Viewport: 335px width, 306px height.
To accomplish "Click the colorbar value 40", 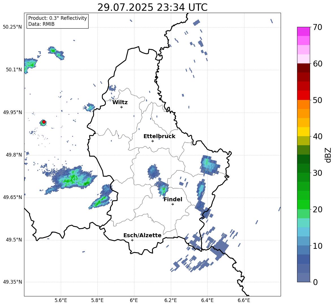I will [317, 136].
